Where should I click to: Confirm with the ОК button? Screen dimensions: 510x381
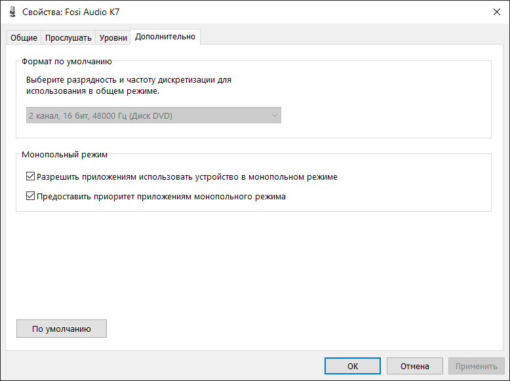pyautogui.click(x=353, y=366)
